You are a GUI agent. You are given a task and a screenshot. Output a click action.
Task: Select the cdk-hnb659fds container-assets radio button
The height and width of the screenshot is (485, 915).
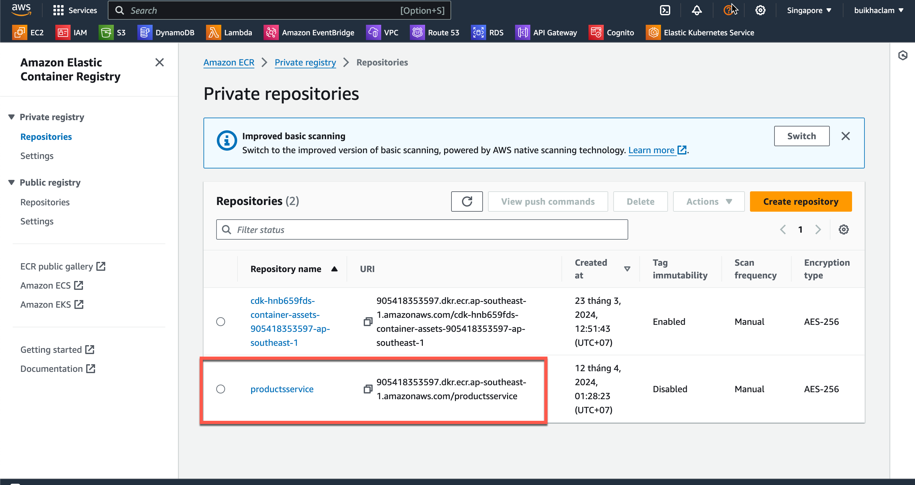pyautogui.click(x=221, y=322)
